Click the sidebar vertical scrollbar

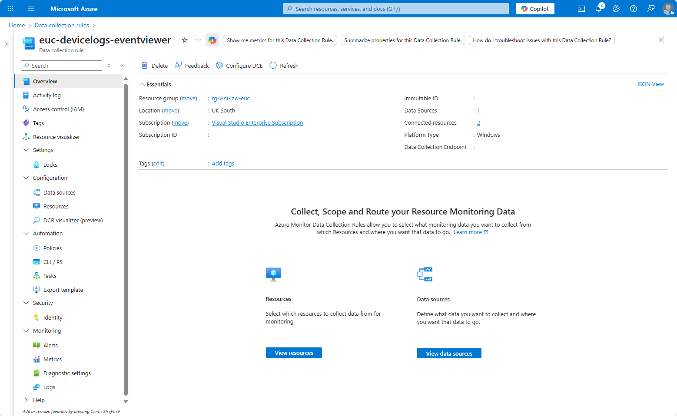126,239
